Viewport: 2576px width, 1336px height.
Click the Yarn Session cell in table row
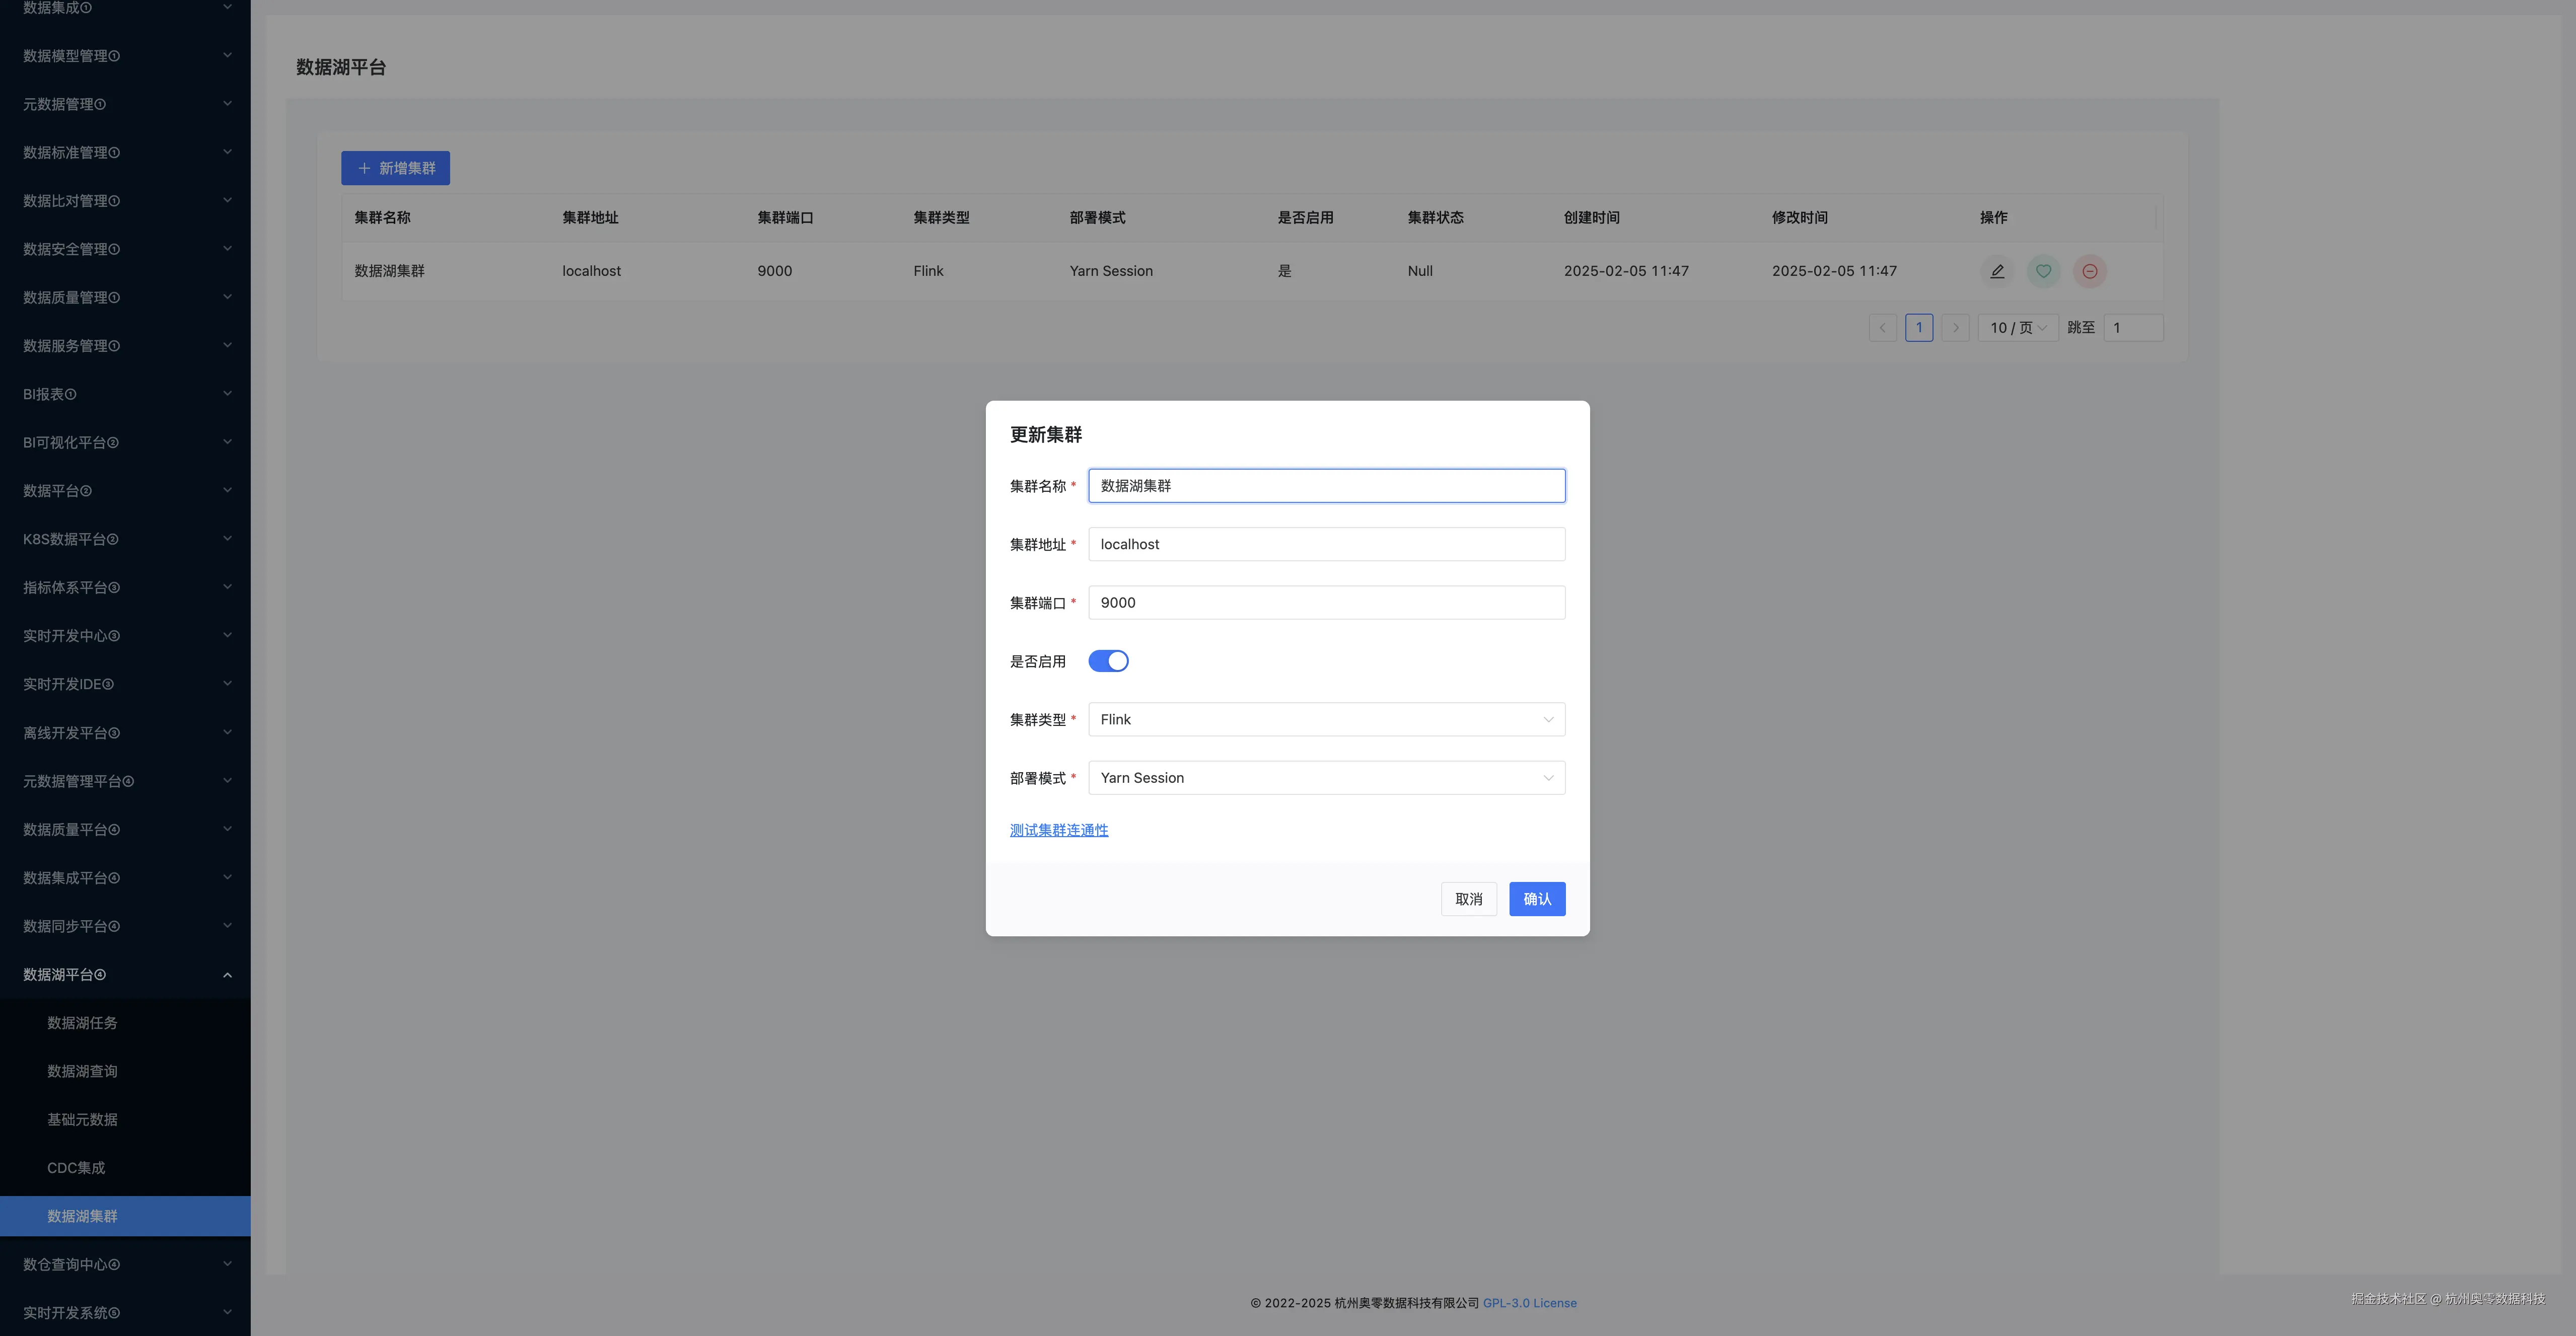(x=1111, y=271)
